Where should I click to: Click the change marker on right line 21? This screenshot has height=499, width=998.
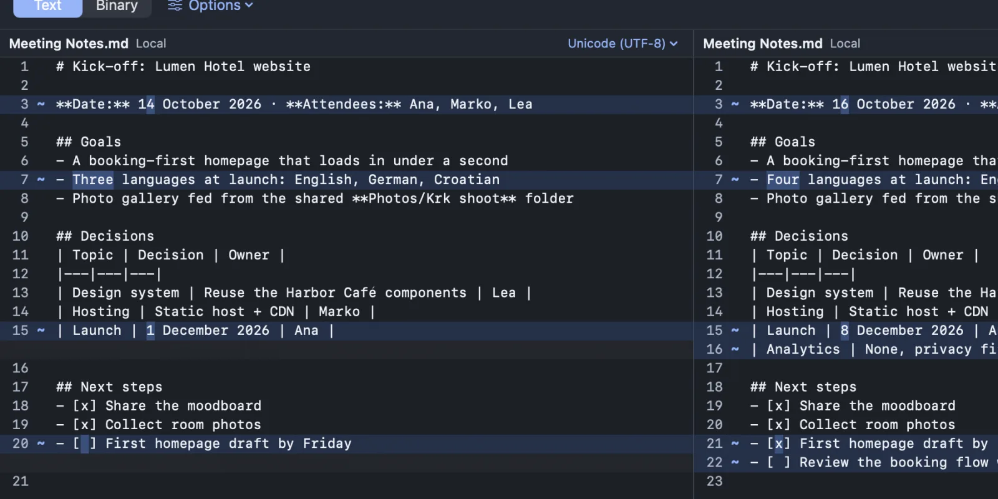click(x=735, y=443)
